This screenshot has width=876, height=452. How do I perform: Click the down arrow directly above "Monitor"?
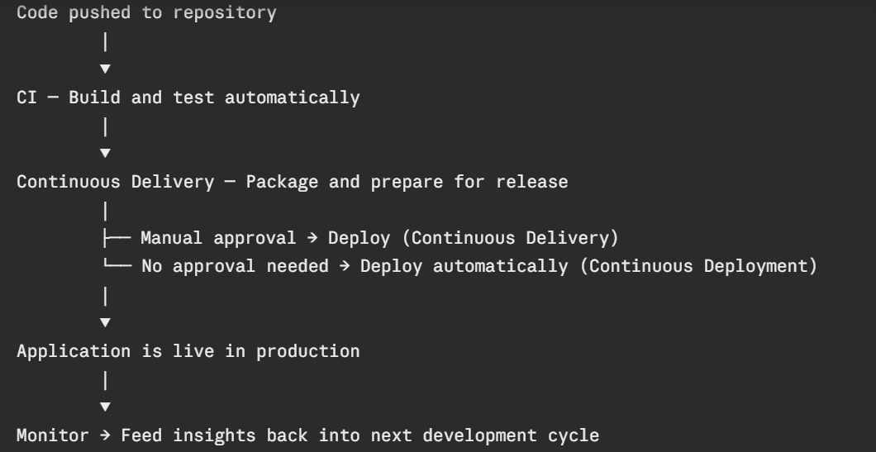pyautogui.click(x=104, y=407)
